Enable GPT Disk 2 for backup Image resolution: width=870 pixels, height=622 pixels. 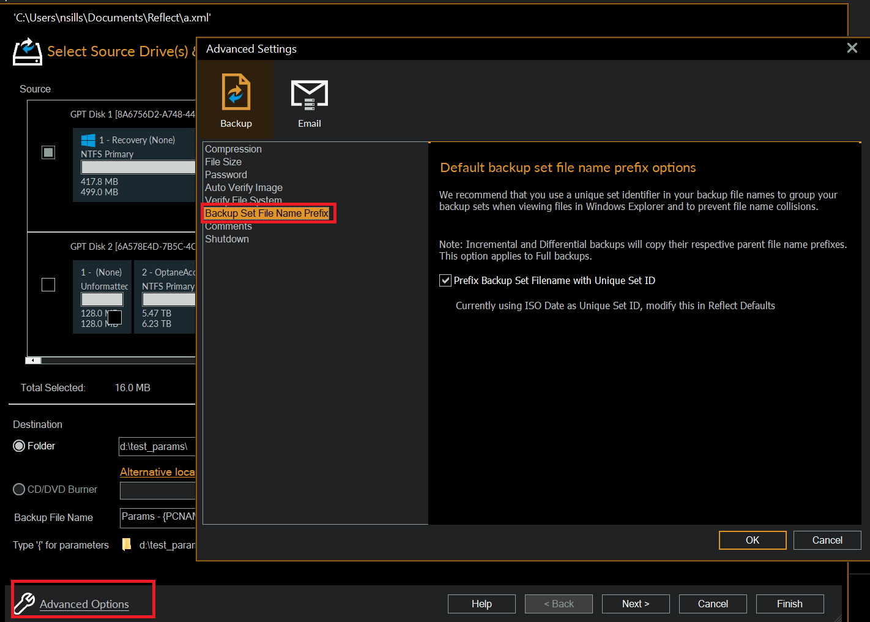(48, 284)
